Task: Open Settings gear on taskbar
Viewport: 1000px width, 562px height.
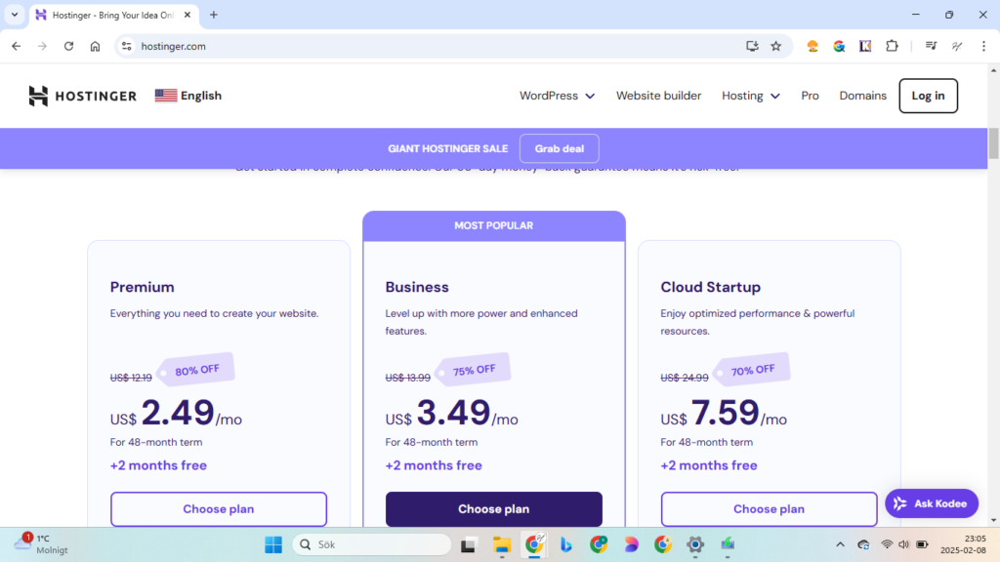Action: [695, 544]
